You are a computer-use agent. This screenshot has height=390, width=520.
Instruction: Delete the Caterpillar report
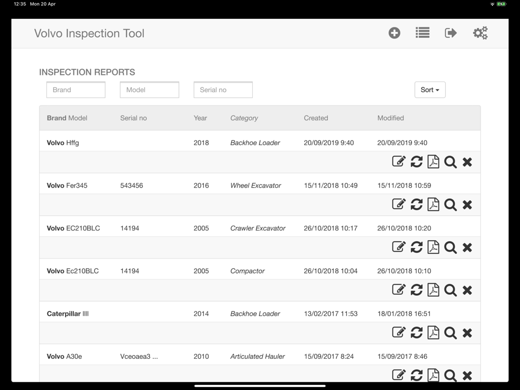467,333
